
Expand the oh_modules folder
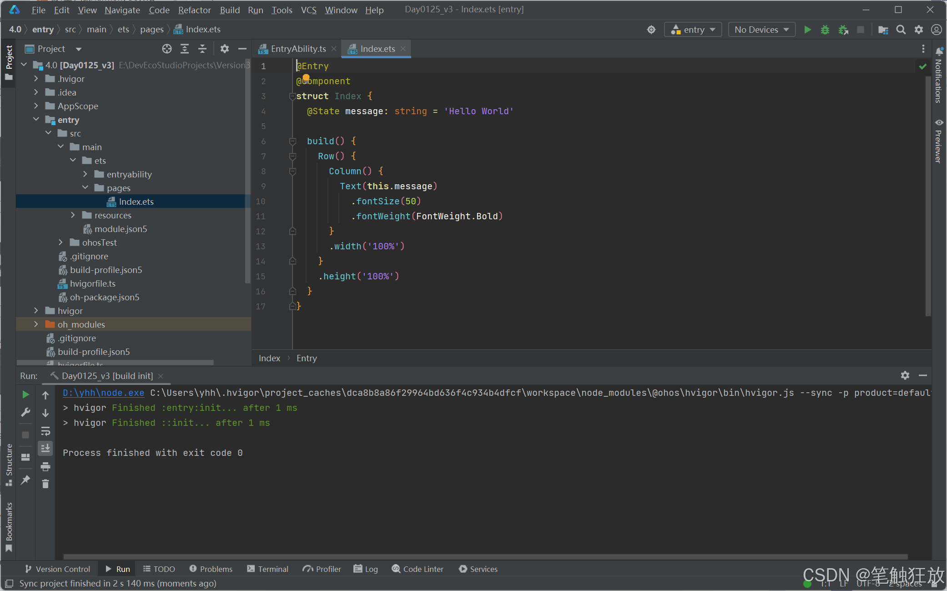[36, 324]
